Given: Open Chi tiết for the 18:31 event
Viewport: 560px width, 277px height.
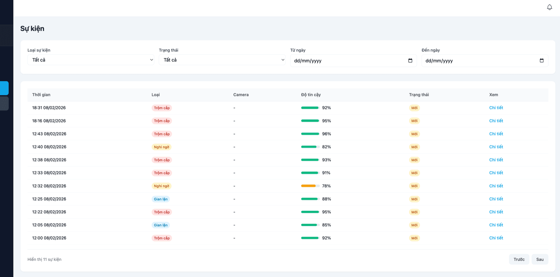Looking at the screenshot, I should click(x=496, y=108).
